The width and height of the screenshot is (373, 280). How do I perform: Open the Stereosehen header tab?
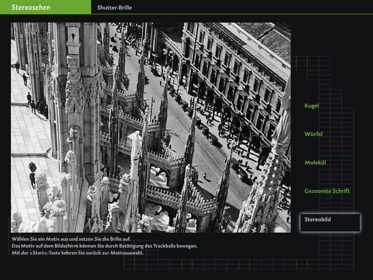pos(45,7)
